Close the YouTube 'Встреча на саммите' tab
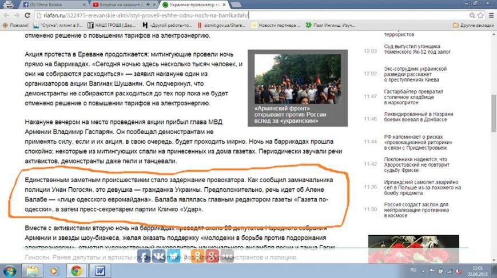This screenshot has width=497, height=278. pos(154,5)
